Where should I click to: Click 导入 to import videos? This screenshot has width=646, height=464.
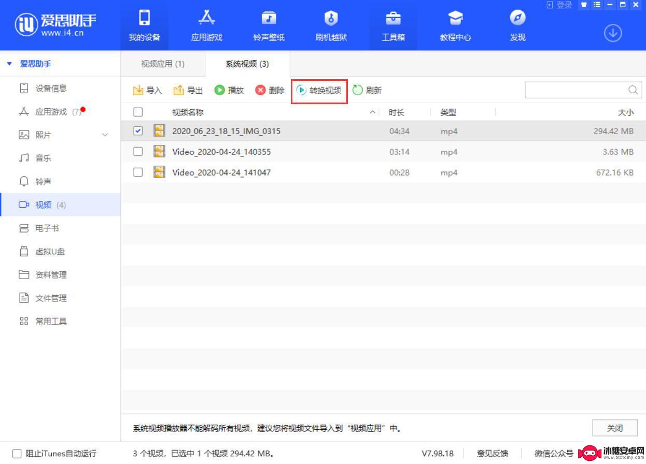[147, 91]
